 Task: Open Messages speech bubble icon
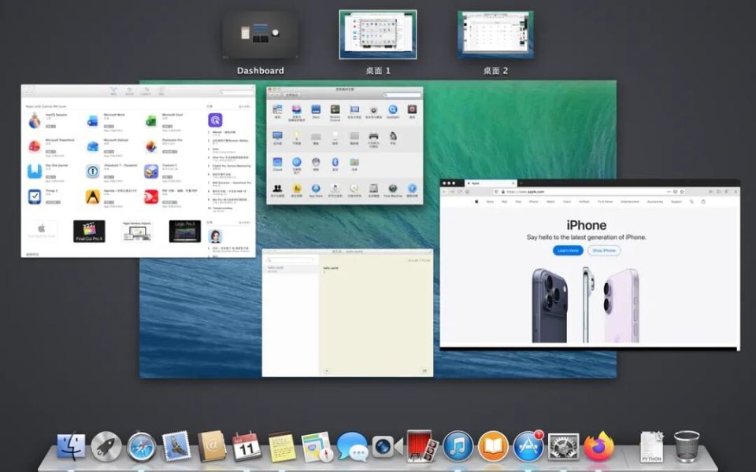click(352, 447)
